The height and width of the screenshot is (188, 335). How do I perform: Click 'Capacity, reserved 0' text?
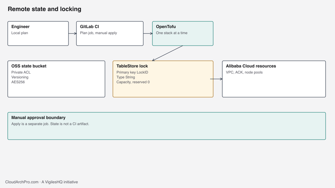[x=133, y=82]
